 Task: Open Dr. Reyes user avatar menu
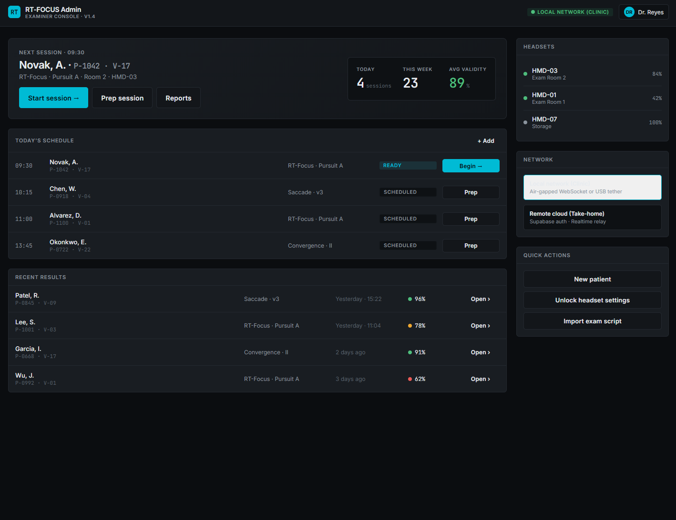644,12
